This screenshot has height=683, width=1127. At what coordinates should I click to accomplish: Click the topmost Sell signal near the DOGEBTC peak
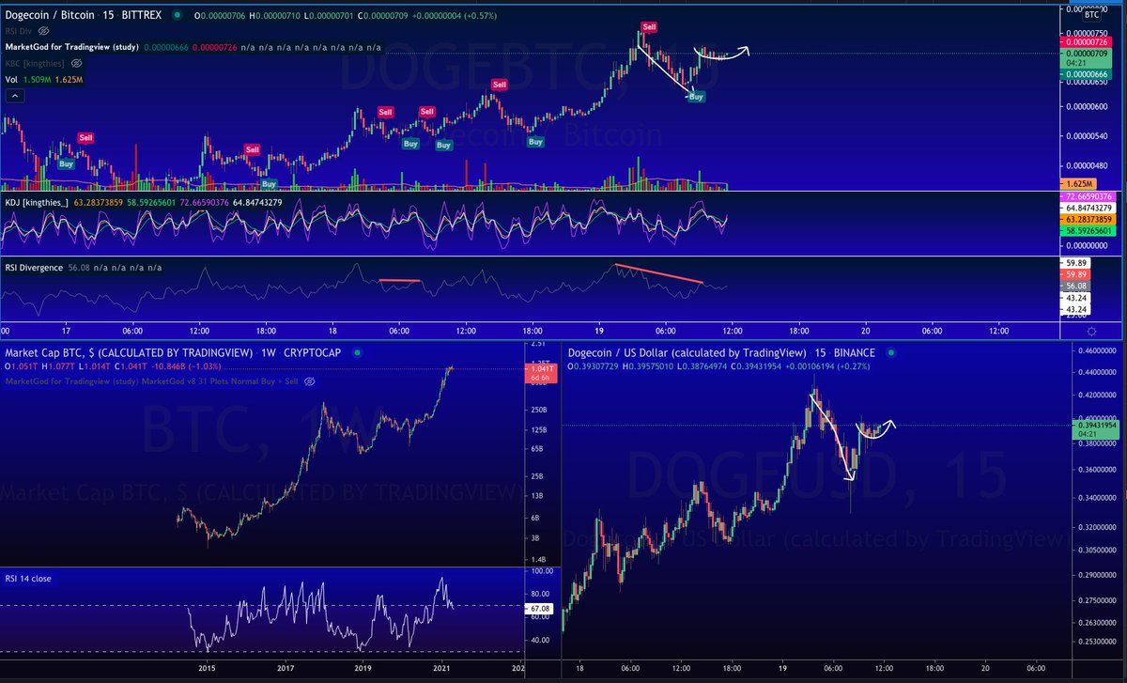tap(649, 25)
